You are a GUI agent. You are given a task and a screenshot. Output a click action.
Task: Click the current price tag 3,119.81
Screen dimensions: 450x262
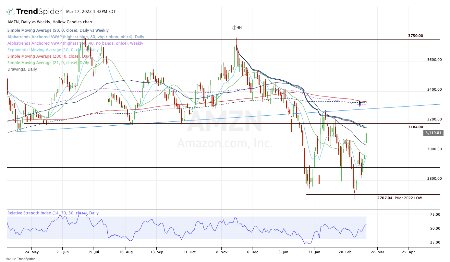433,133
